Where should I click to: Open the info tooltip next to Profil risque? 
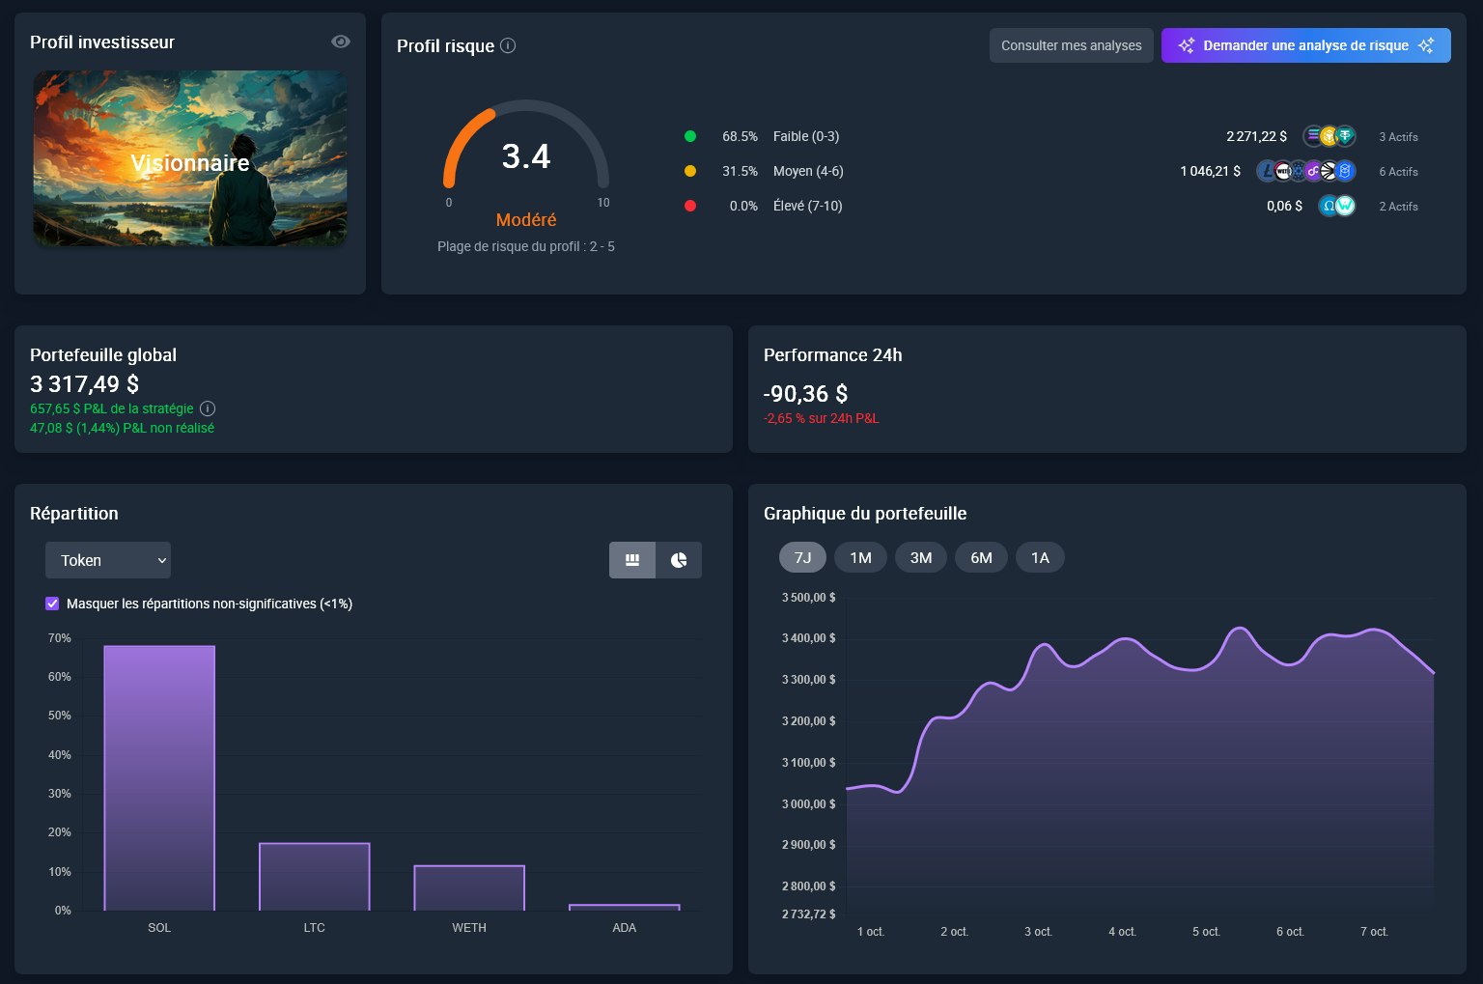click(x=507, y=45)
